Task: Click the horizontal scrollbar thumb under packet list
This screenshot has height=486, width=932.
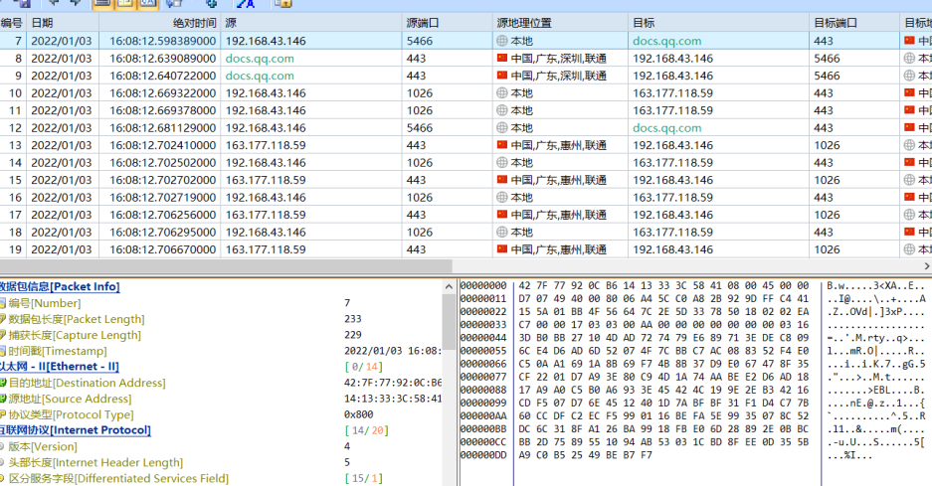Action: point(226,265)
